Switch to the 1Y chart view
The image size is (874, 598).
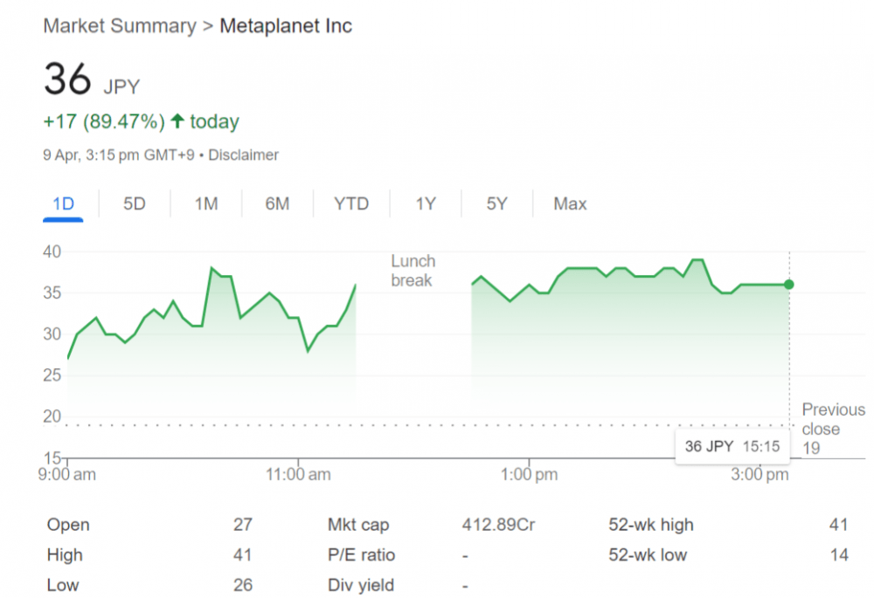pyautogui.click(x=426, y=203)
